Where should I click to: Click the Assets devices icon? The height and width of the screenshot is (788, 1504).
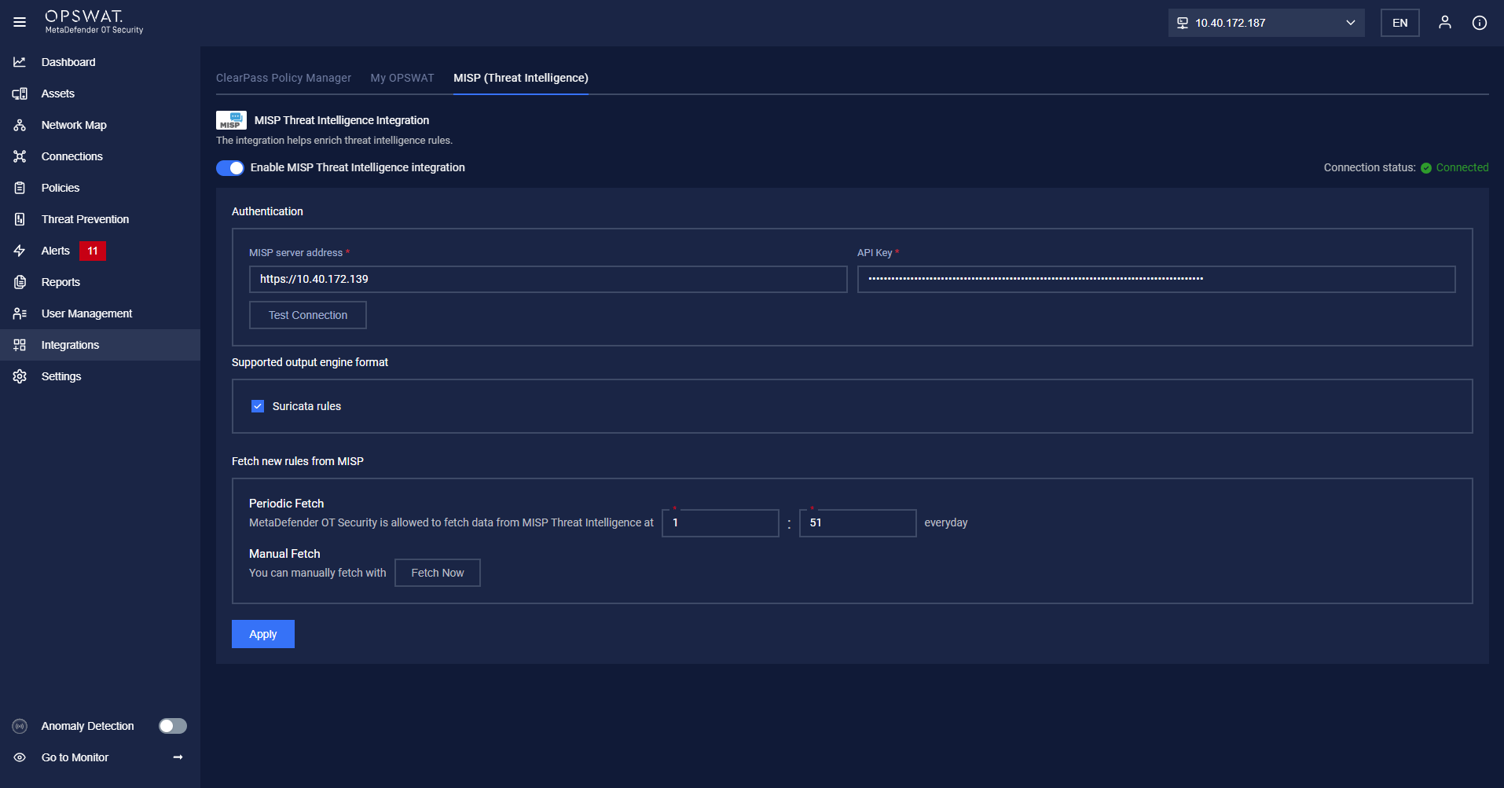[x=20, y=93]
